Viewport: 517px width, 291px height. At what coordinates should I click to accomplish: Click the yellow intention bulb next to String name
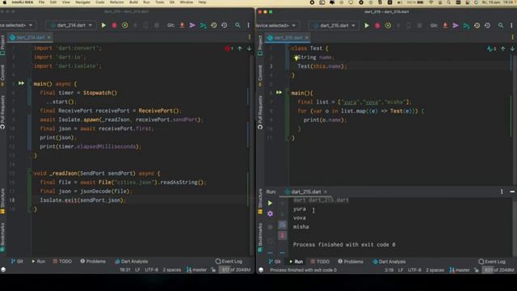coord(296,57)
